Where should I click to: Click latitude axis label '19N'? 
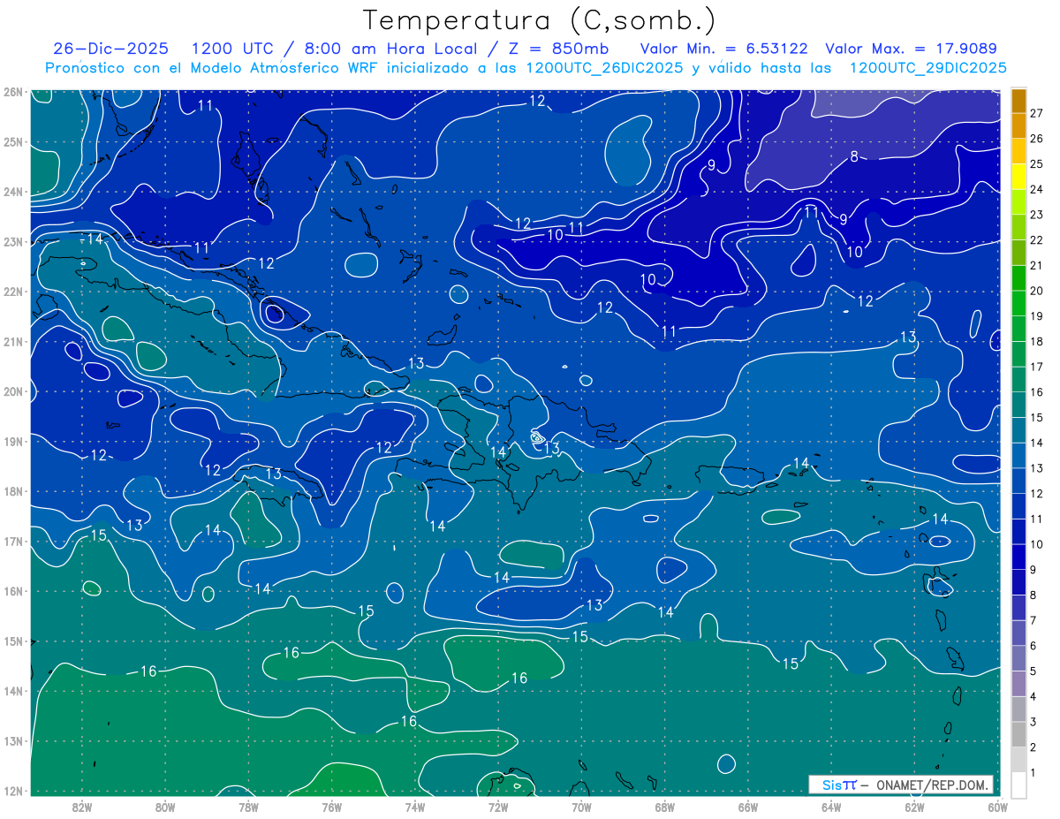[x=12, y=441]
